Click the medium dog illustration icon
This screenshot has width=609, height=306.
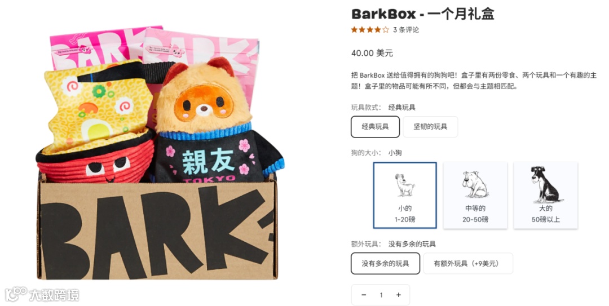[x=475, y=185]
